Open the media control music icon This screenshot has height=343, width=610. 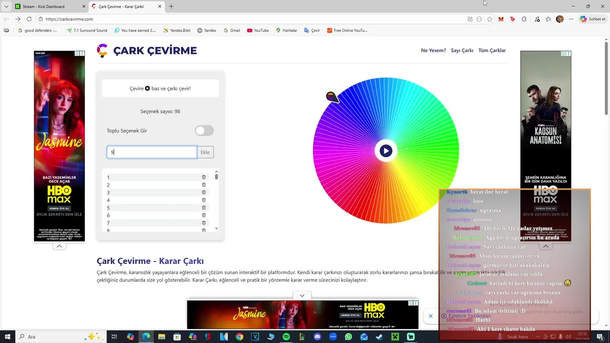(x=537, y=19)
